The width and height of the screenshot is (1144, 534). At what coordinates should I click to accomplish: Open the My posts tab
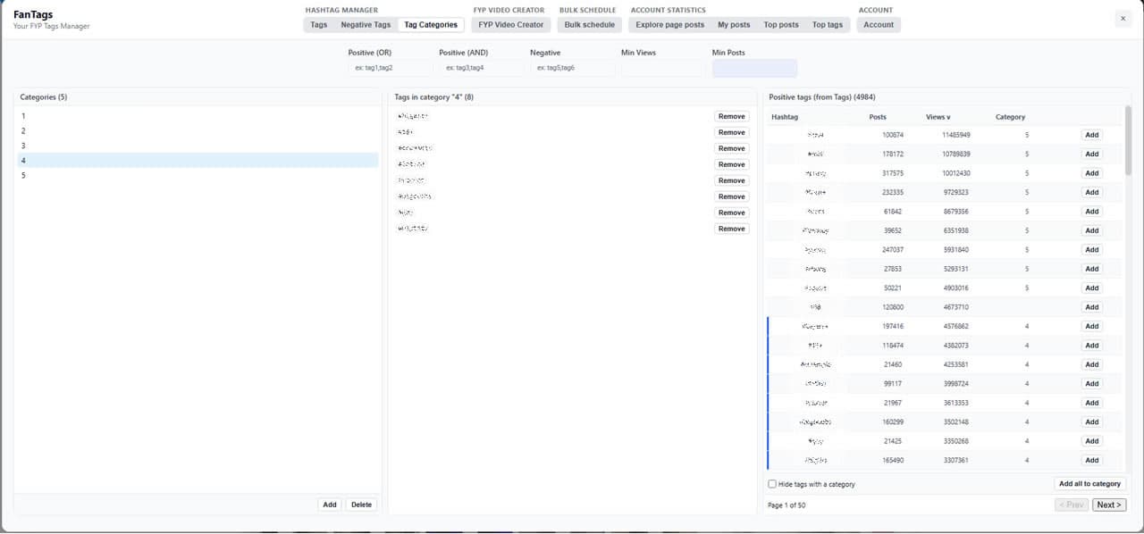click(734, 25)
